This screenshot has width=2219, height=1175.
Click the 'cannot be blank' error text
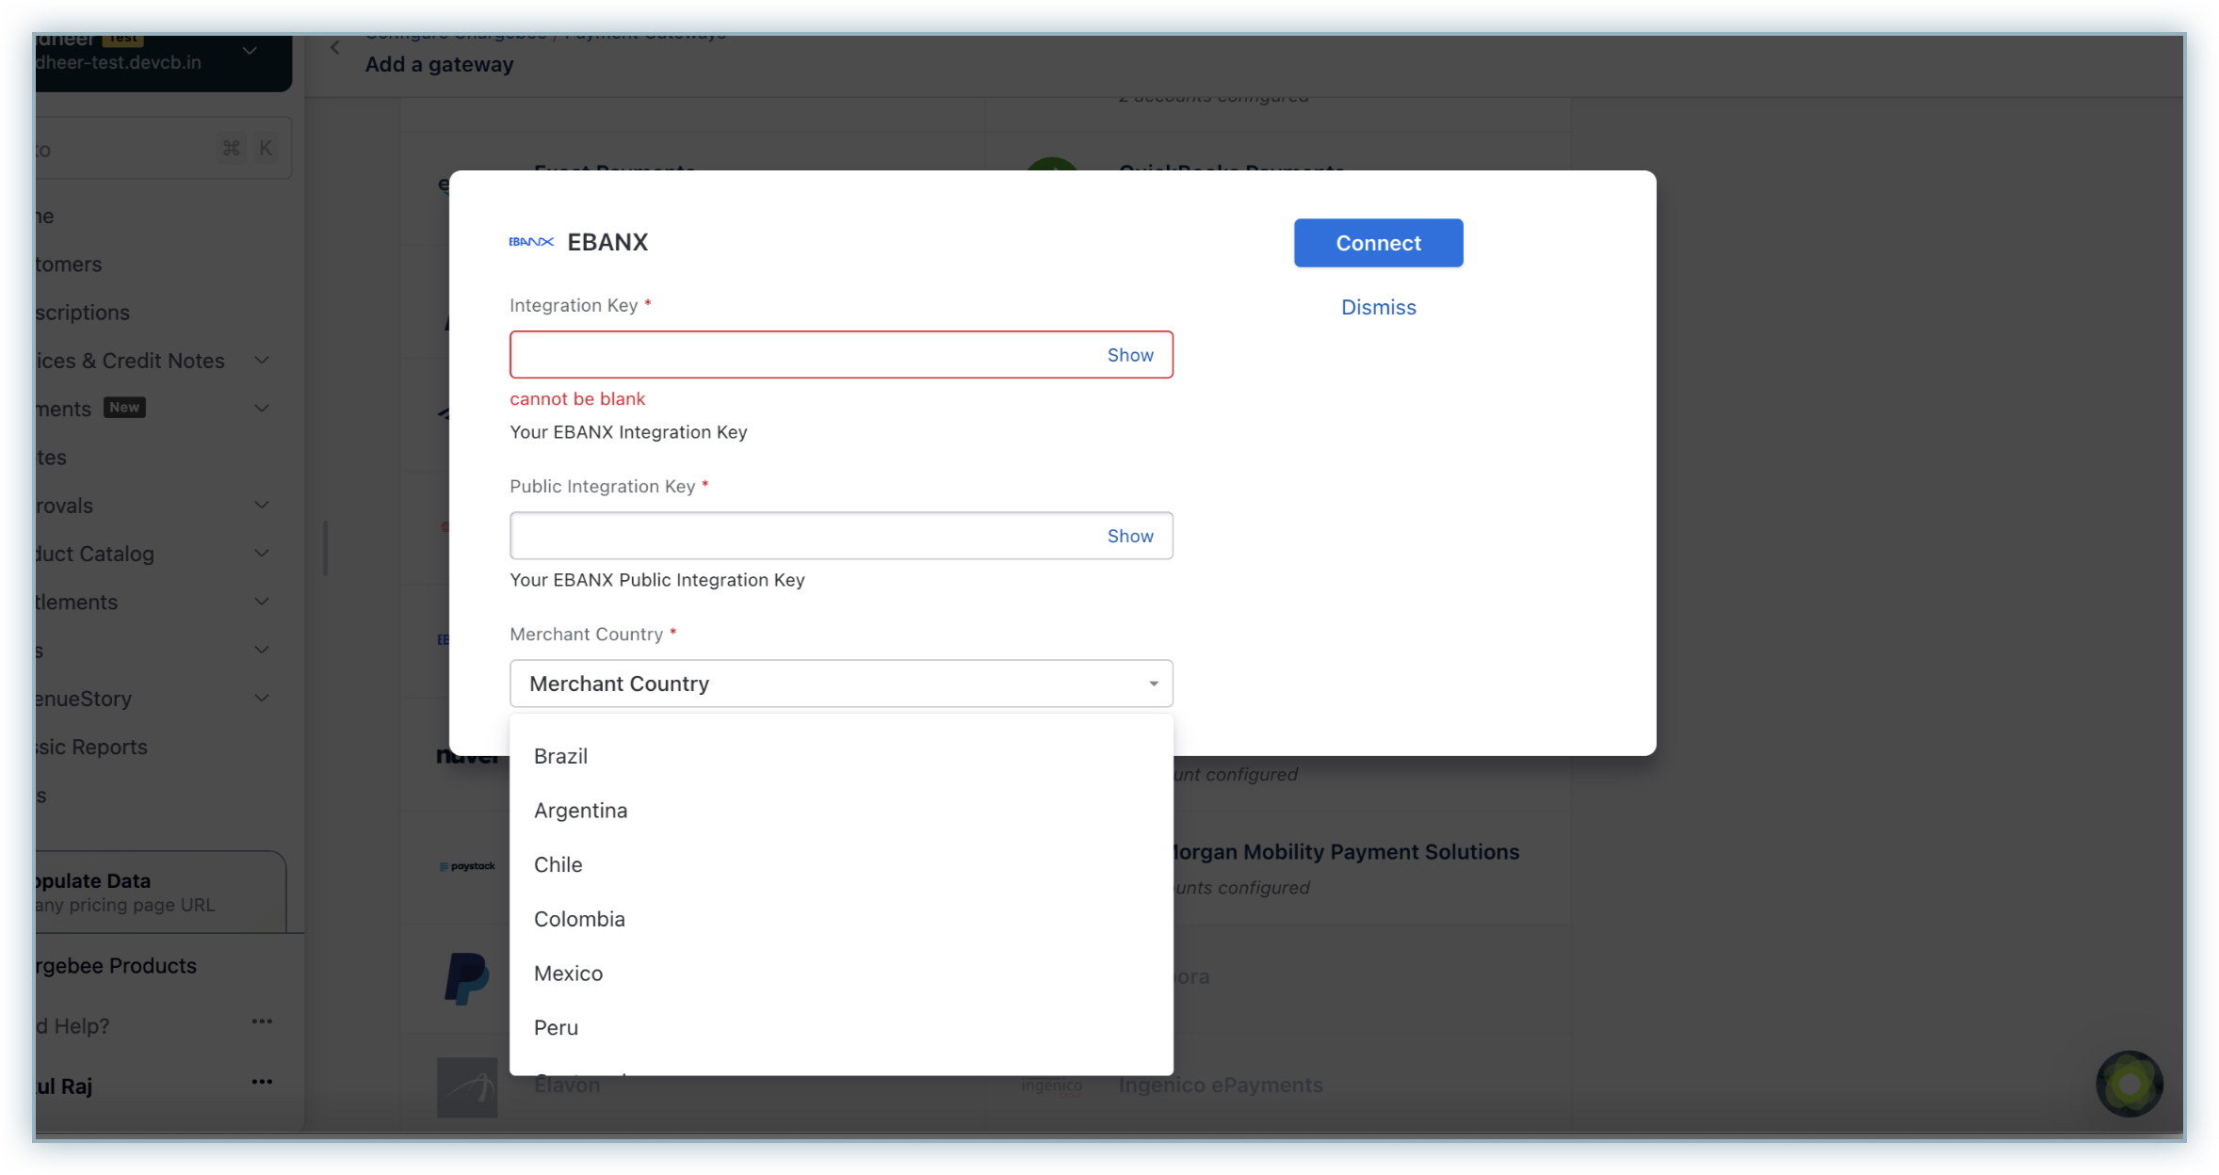(577, 399)
